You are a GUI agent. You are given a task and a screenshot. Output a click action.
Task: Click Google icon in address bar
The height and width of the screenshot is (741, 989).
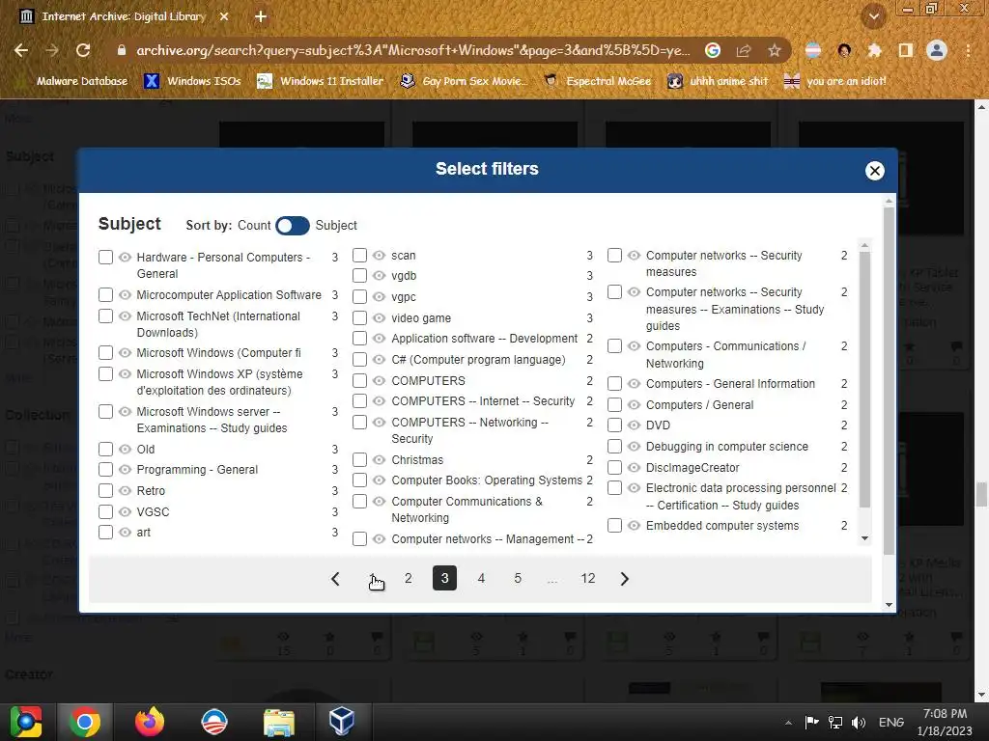pos(713,50)
